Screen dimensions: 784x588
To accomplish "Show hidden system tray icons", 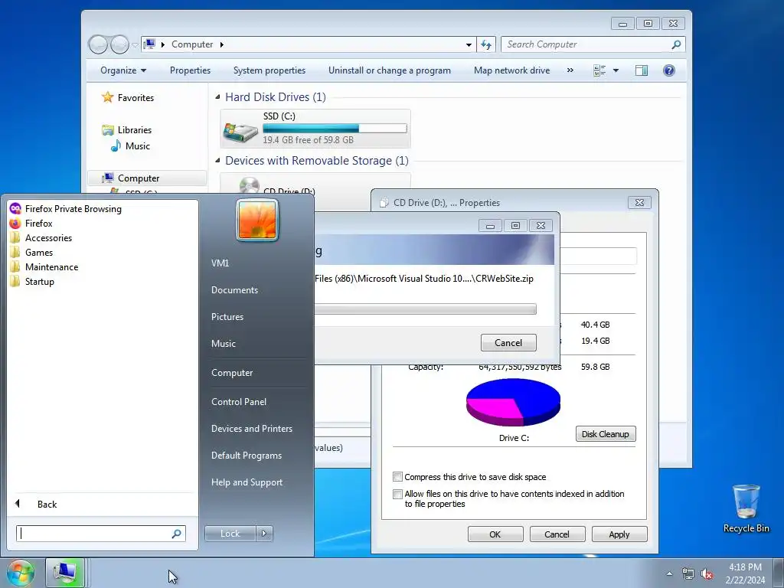I will (669, 574).
